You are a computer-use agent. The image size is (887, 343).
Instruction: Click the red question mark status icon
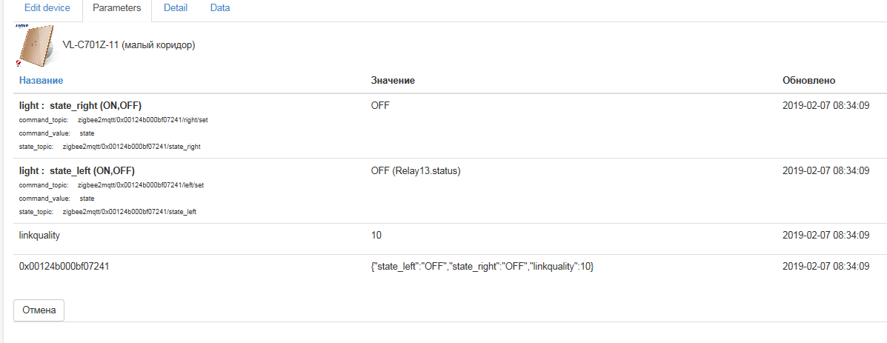click(x=18, y=64)
